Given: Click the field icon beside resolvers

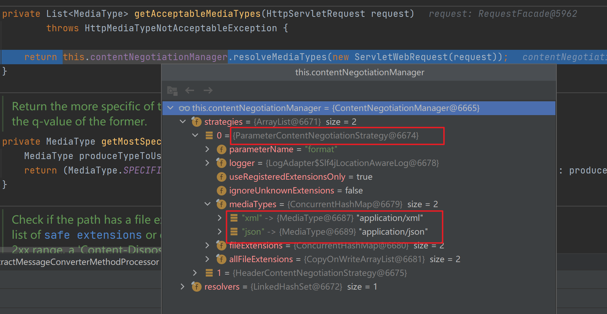Looking at the screenshot, I should pos(196,287).
